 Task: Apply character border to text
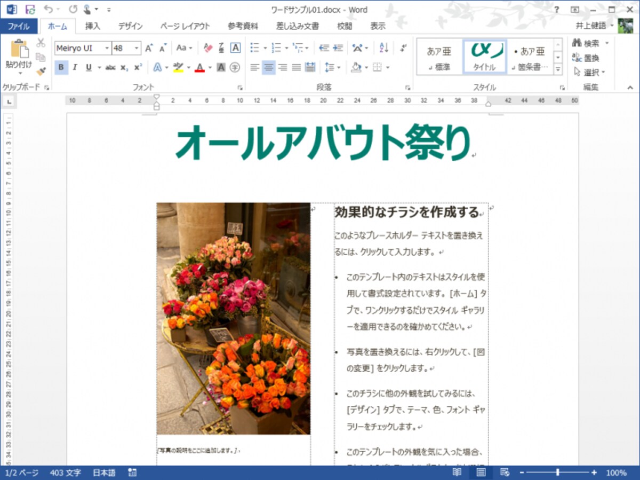[235, 48]
